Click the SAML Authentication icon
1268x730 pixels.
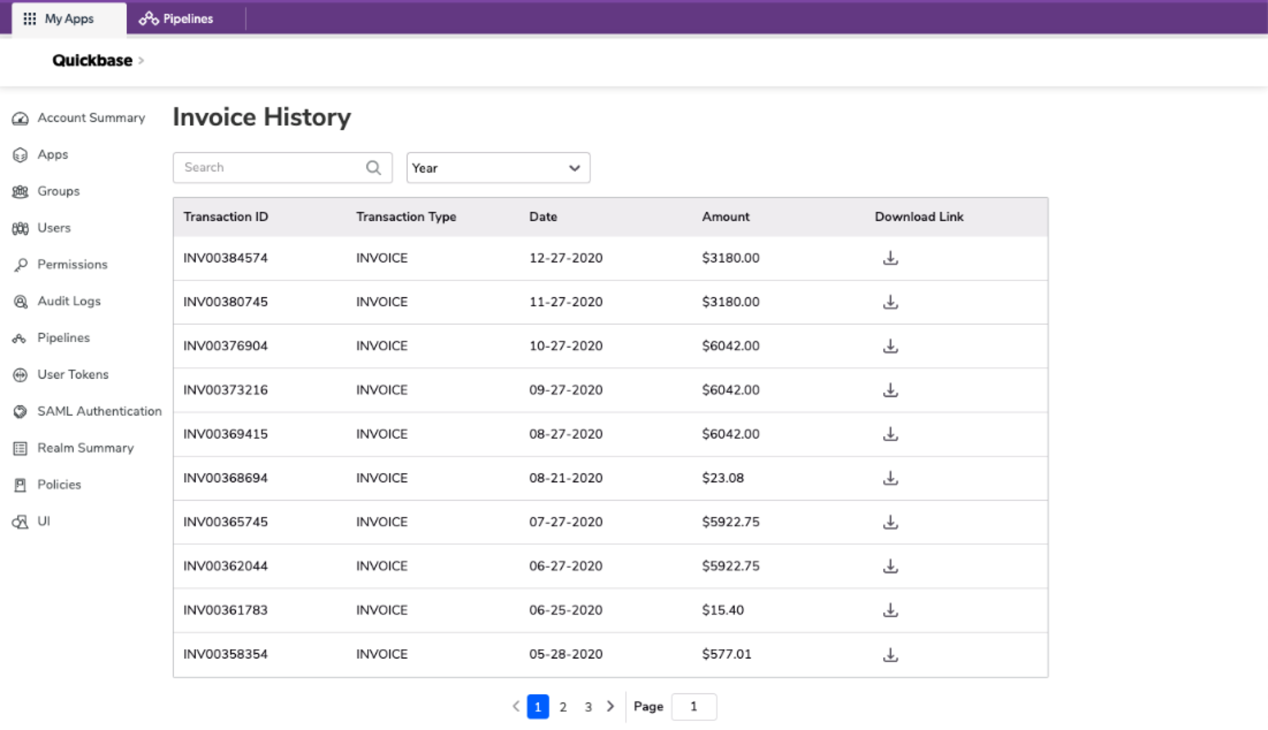pyautogui.click(x=20, y=411)
